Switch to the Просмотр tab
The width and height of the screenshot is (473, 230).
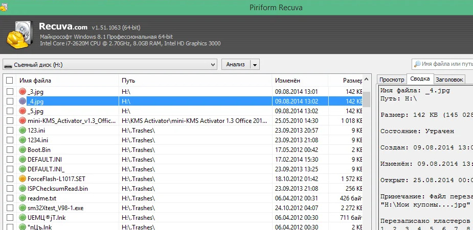392,80
